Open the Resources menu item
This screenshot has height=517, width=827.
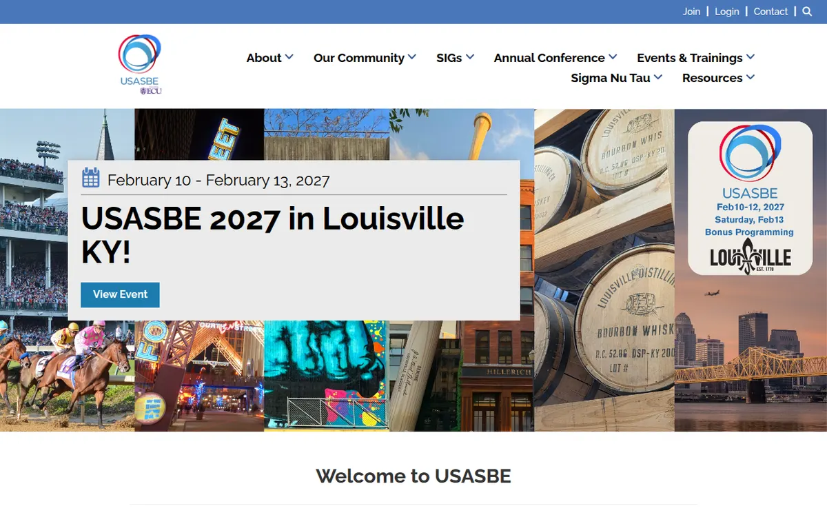pos(713,78)
